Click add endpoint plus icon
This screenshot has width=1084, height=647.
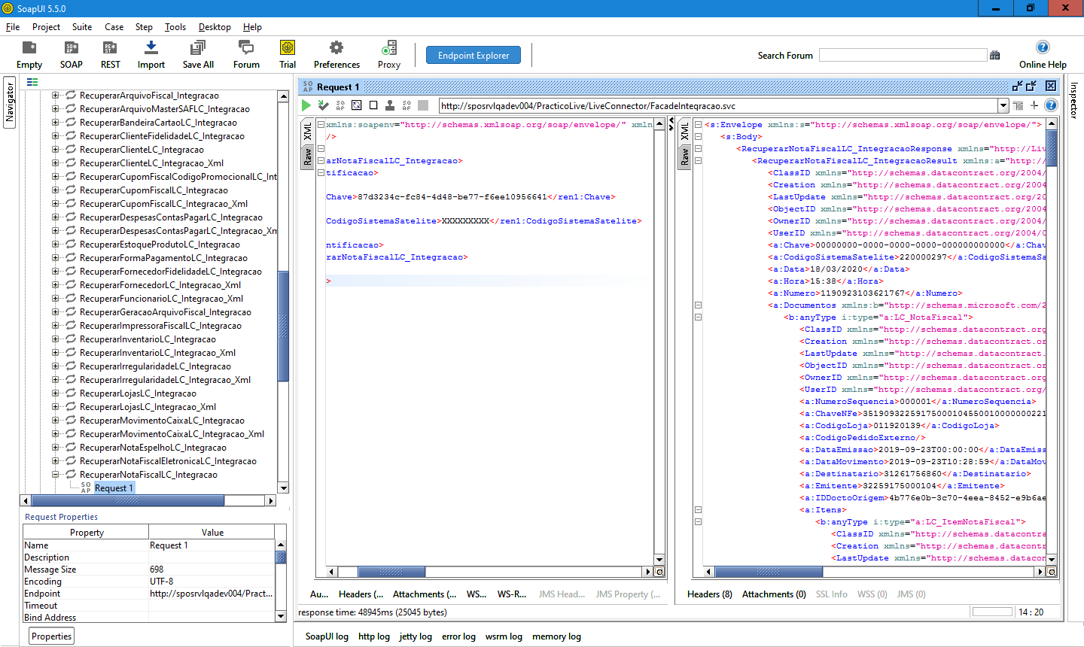[1034, 105]
